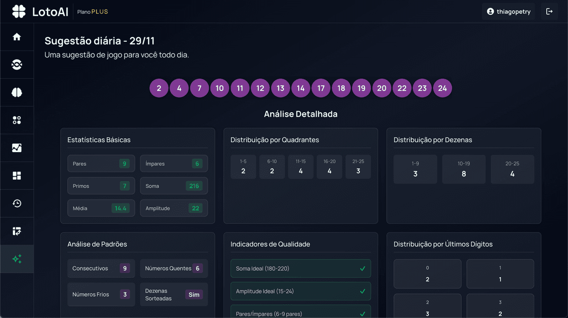568x318 pixels.
Task: Open the history clock icon in the sidebar
Action: [17, 203]
